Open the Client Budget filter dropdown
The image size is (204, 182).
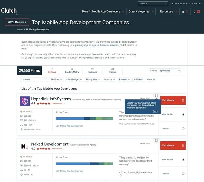(x=74, y=79)
